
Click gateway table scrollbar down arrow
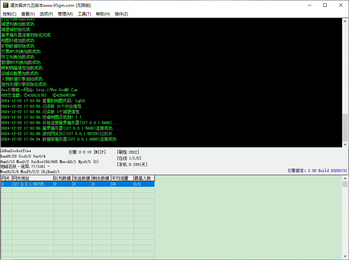(345, 256)
